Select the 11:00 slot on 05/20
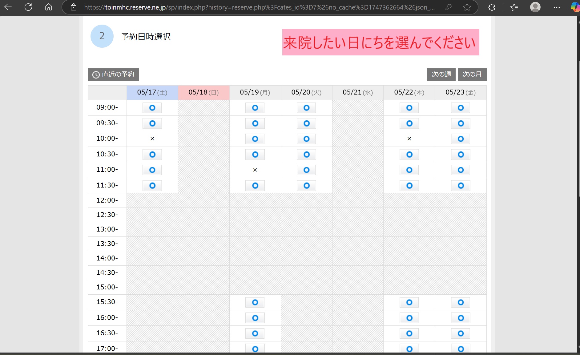This screenshot has height=355, width=580. coord(306,170)
